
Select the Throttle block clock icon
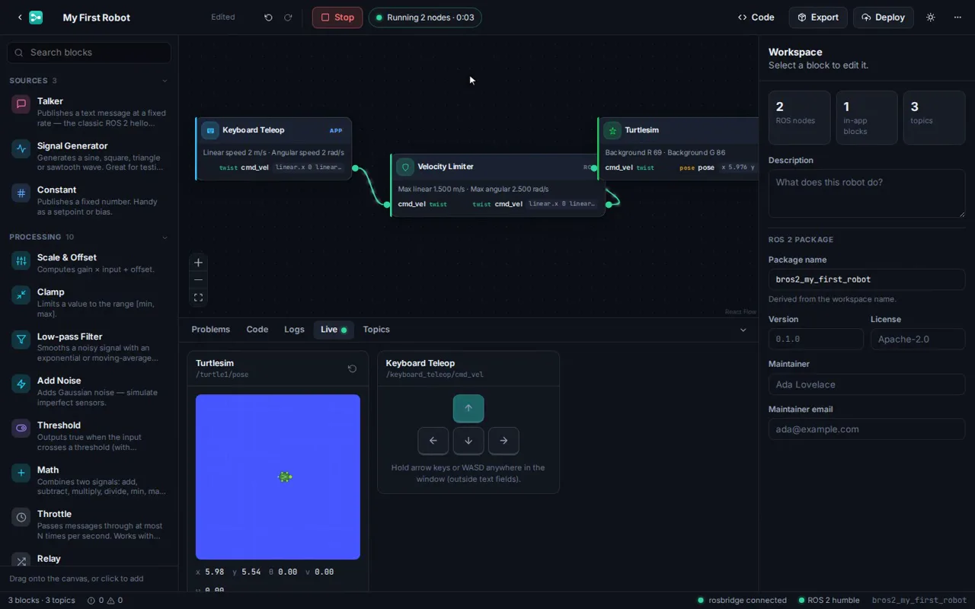(x=21, y=517)
